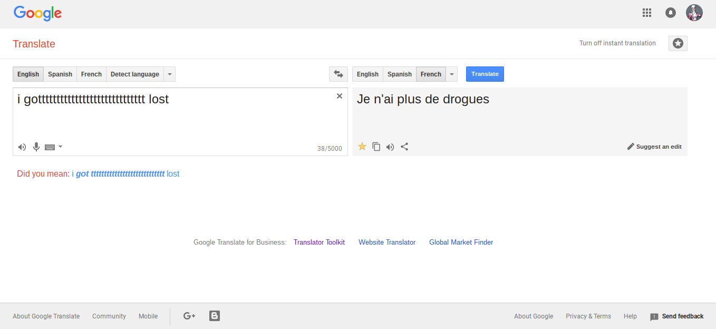Open the Google apps grid
The width and height of the screenshot is (716, 329).
[x=647, y=12]
